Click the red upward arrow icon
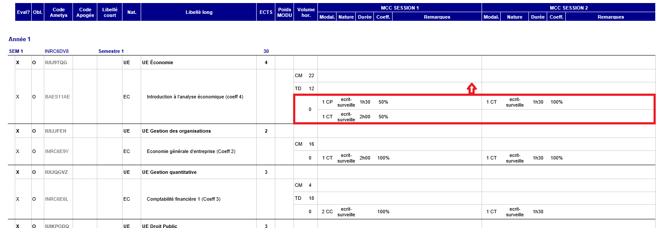The image size is (667, 228). (472, 89)
